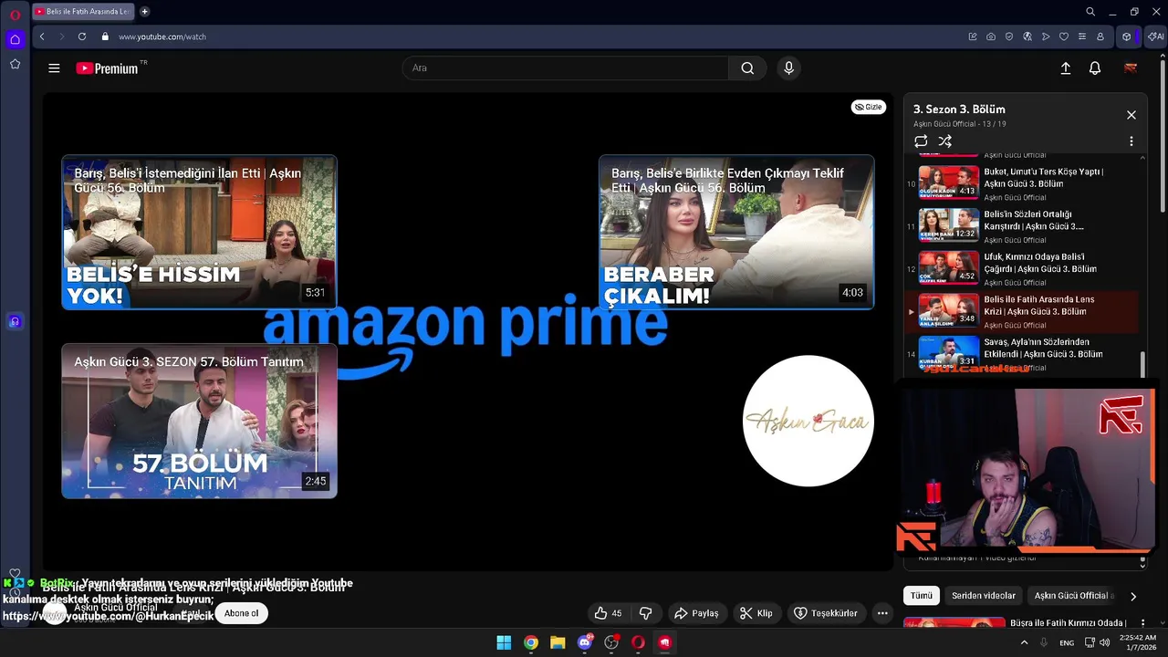Open Opera main menu logo
Viewport: 1168px width, 657px height.
click(x=15, y=15)
